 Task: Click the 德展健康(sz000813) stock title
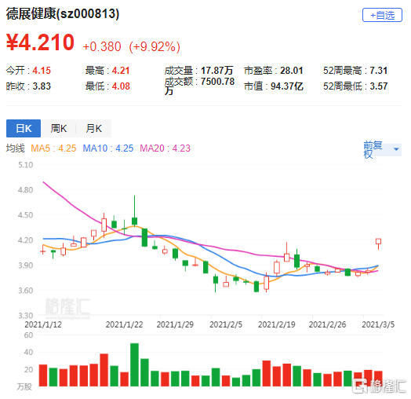pos(63,14)
